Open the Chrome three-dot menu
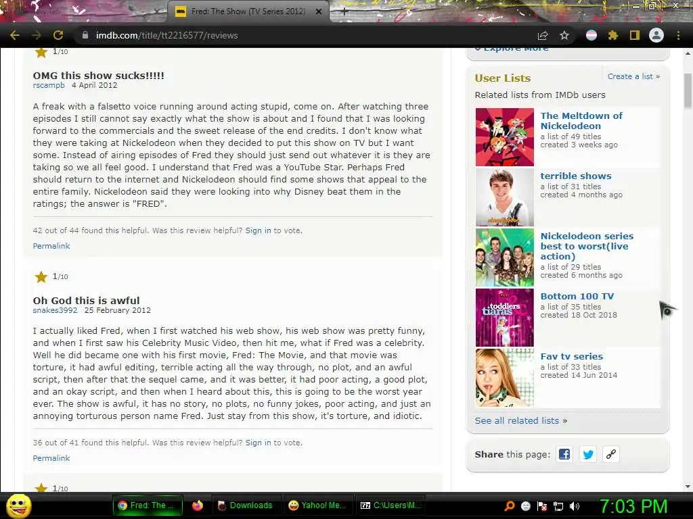Viewport: 693px width, 519px height. coord(678,35)
